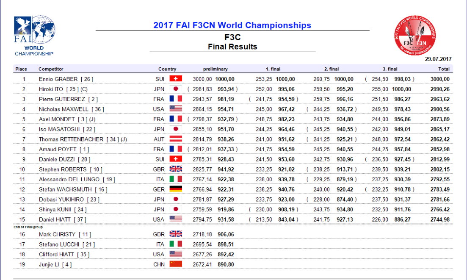Click the Italian flag in Stefano LUCCHI's row
The height and width of the screenshot is (280, 467).
click(176, 244)
